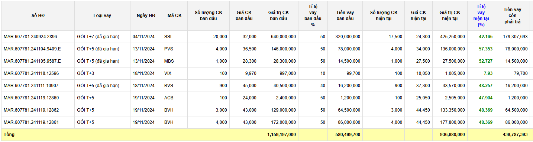
Task: Select the MBS stock code cell
Action: click(x=169, y=61)
